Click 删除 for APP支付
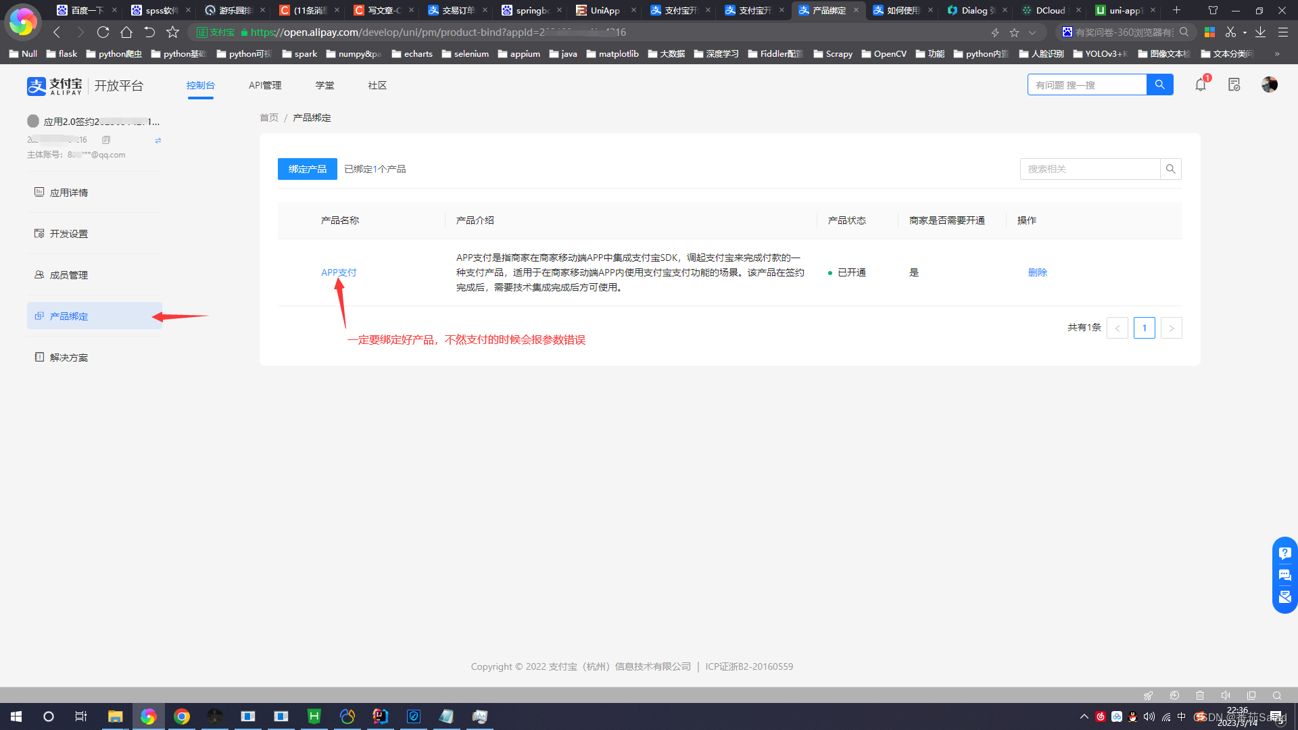 (1038, 272)
